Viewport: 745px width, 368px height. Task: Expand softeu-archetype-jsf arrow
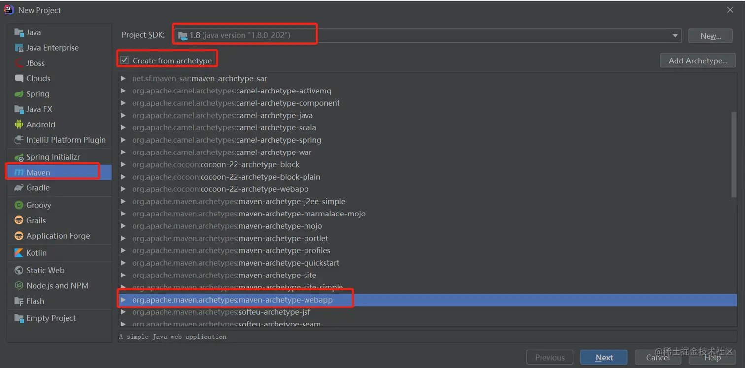(123, 312)
